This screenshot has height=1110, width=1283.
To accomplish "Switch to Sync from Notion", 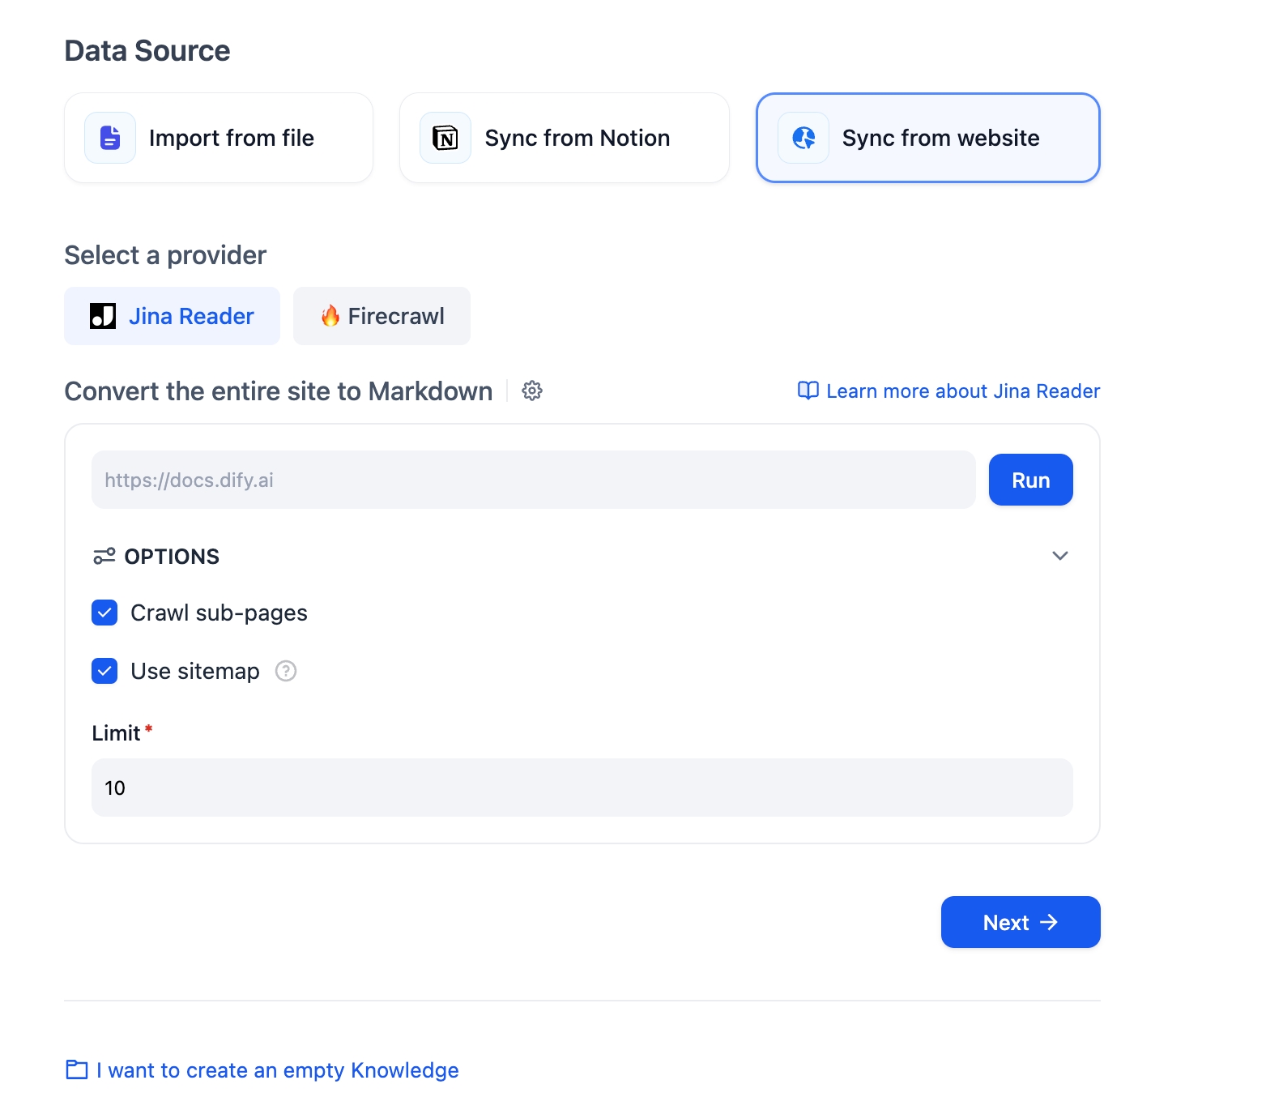I will coord(565,138).
